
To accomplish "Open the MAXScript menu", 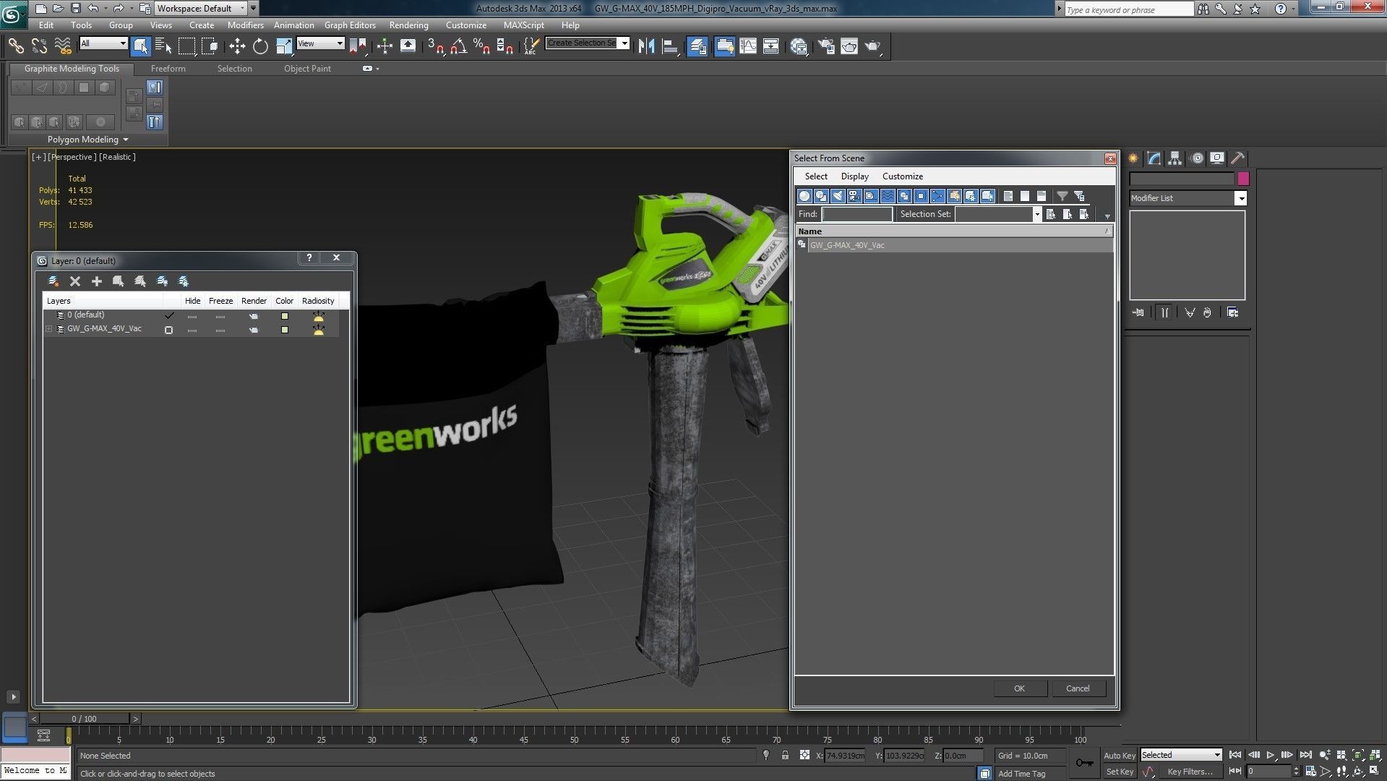I will point(523,25).
